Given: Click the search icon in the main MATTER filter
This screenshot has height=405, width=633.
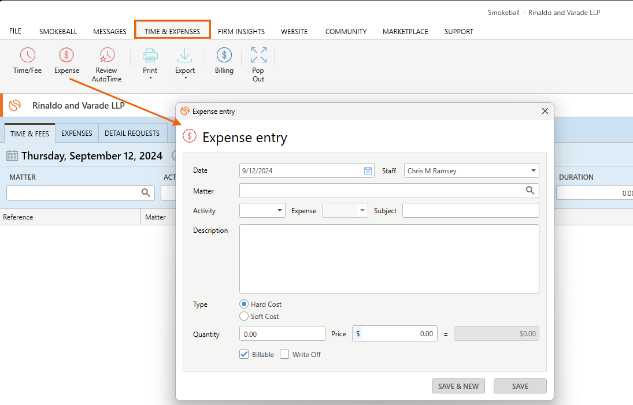Looking at the screenshot, I should point(146,193).
